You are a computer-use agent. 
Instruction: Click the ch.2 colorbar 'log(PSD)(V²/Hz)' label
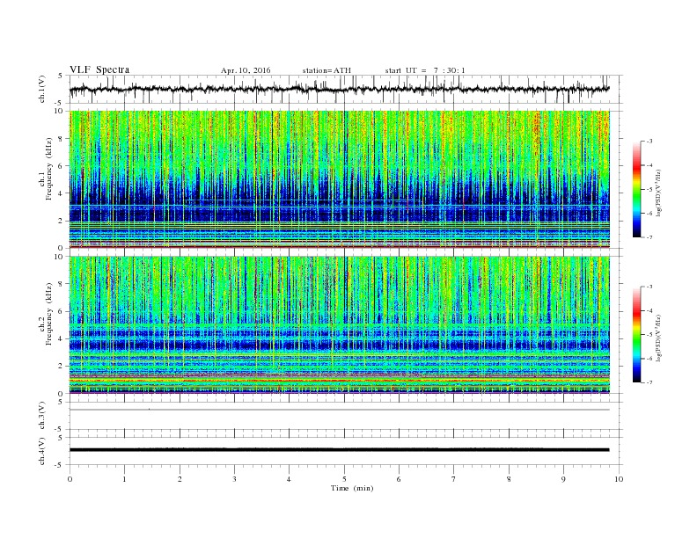pyautogui.click(x=659, y=338)
